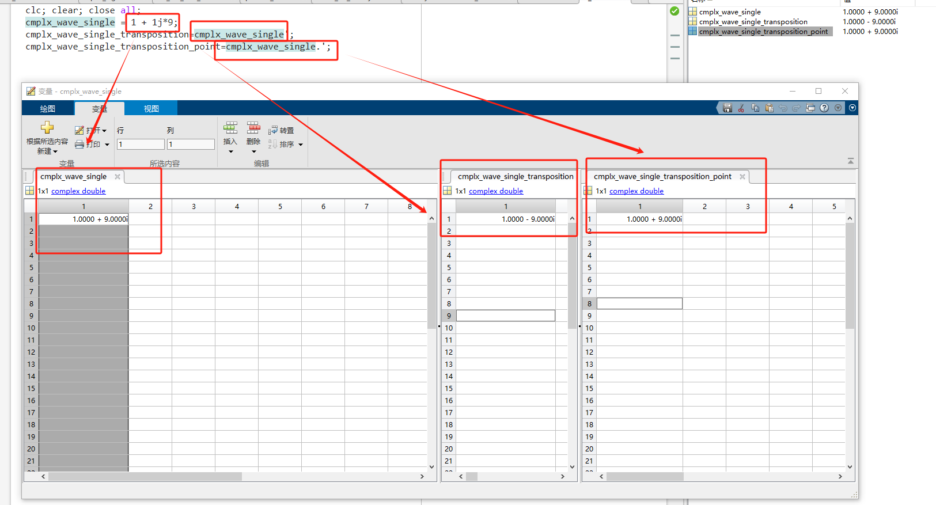Close the cmplx_wave_single variable tab
Screen dimensions: 936x505
[x=118, y=177]
